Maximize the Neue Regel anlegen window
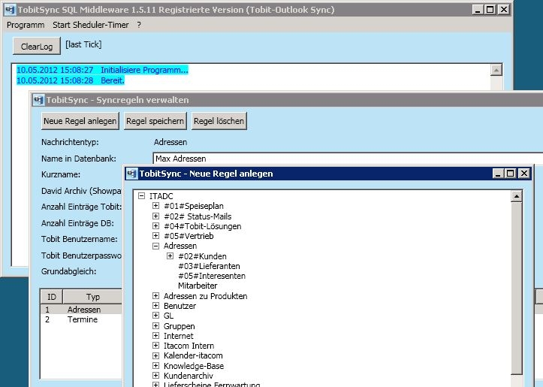543x387 pixels. coord(511,174)
